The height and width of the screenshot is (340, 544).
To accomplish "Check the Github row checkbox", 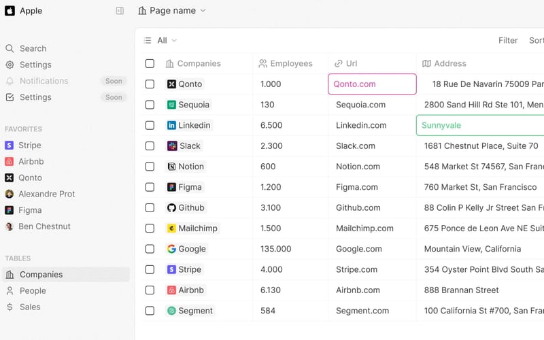I will pyautogui.click(x=150, y=208).
